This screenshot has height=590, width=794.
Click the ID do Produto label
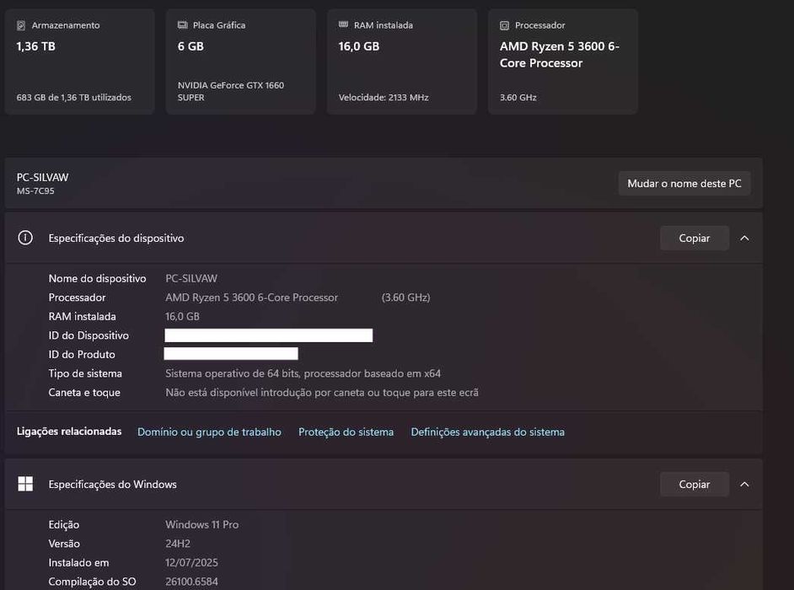coord(82,355)
